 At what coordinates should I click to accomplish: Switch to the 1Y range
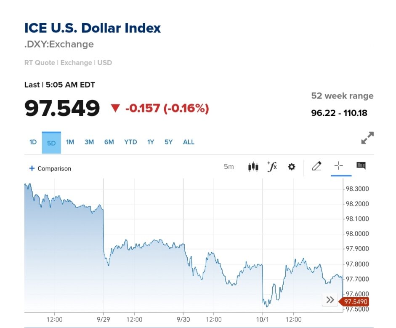(151, 142)
